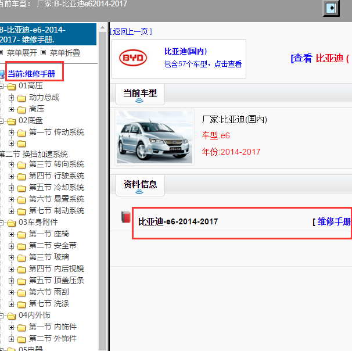Expand the 第一节 座椅 node
This screenshot has height=351, width=352.
pos(11,234)
